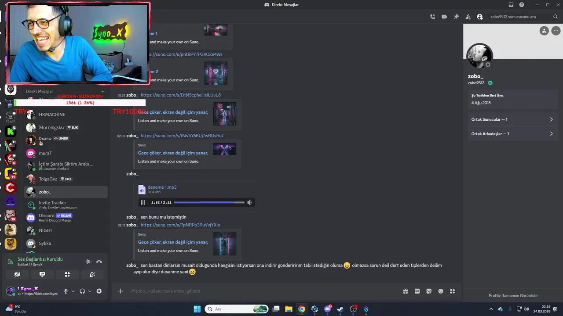
Task: Open the deneme 1.mp3 file link
Action: pos(162,187)
